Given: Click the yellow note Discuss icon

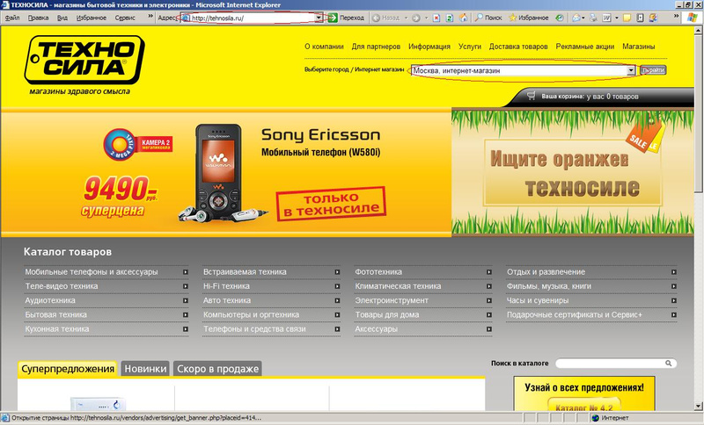Looking at the screenshot, I should [x=627, y=18].
